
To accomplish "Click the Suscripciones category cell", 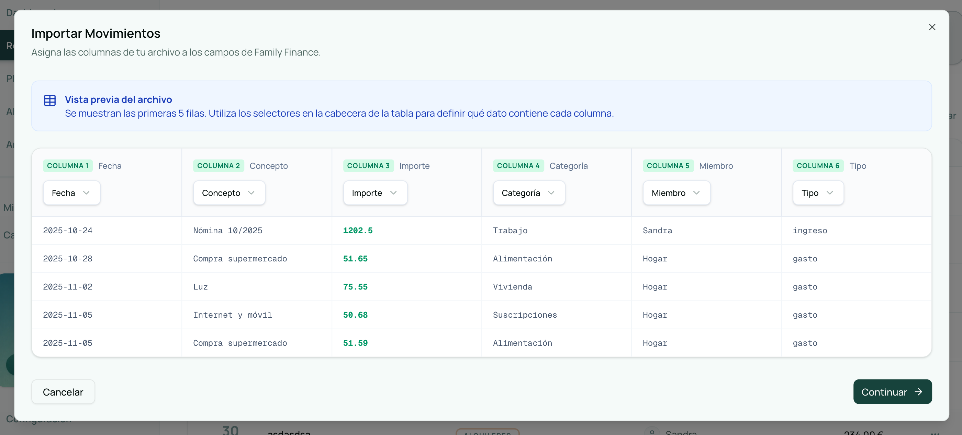I will coord(524,315).
